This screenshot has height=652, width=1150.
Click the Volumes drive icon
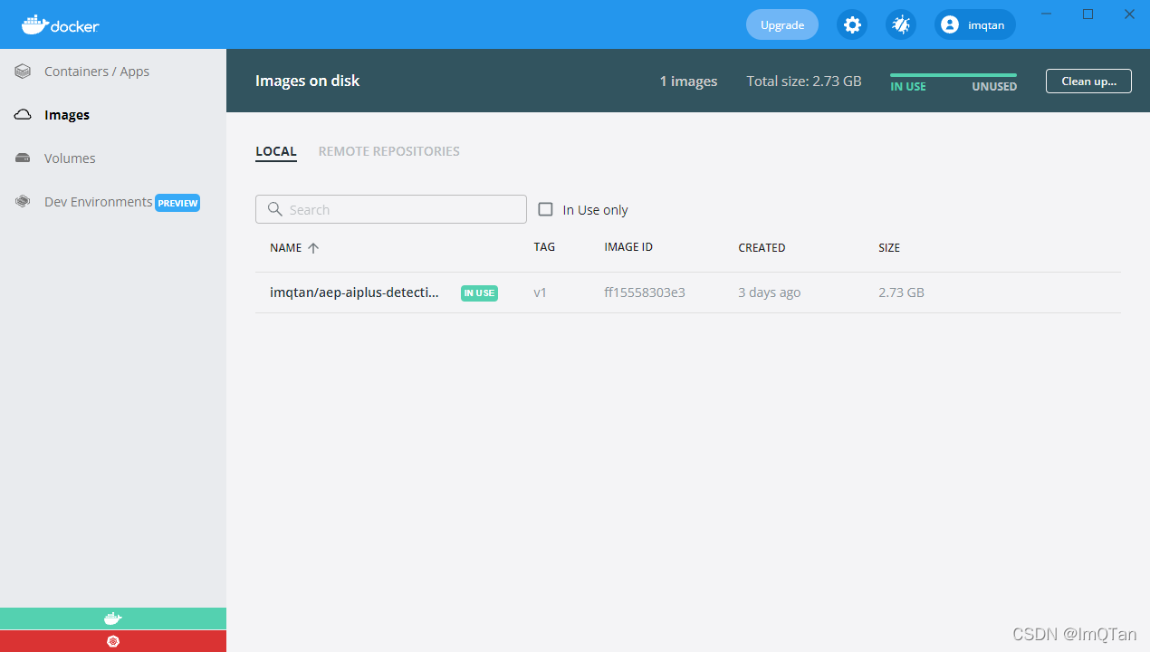(x=24, y=158)
